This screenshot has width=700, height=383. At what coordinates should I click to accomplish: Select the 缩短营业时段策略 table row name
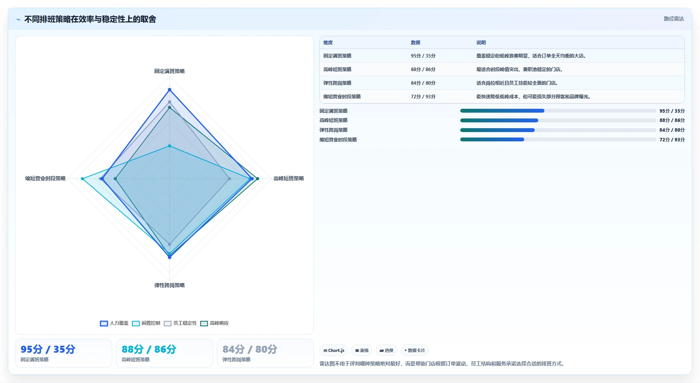(342, 97)
